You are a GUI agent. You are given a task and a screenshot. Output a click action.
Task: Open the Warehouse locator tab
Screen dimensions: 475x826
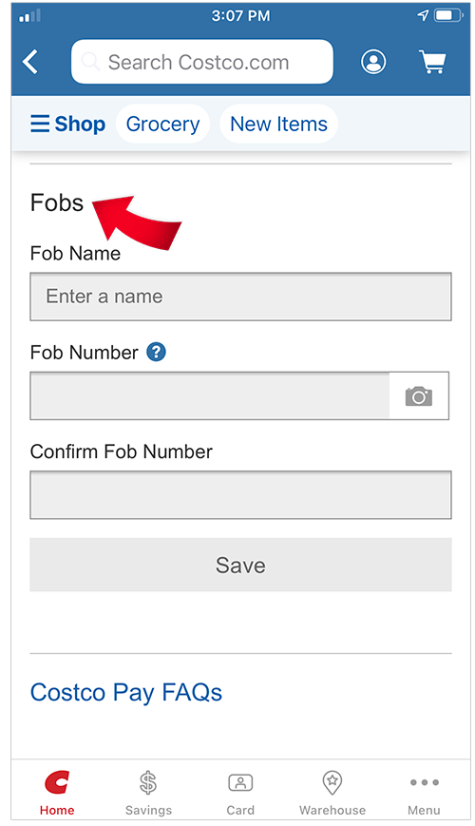coord(332,792)
